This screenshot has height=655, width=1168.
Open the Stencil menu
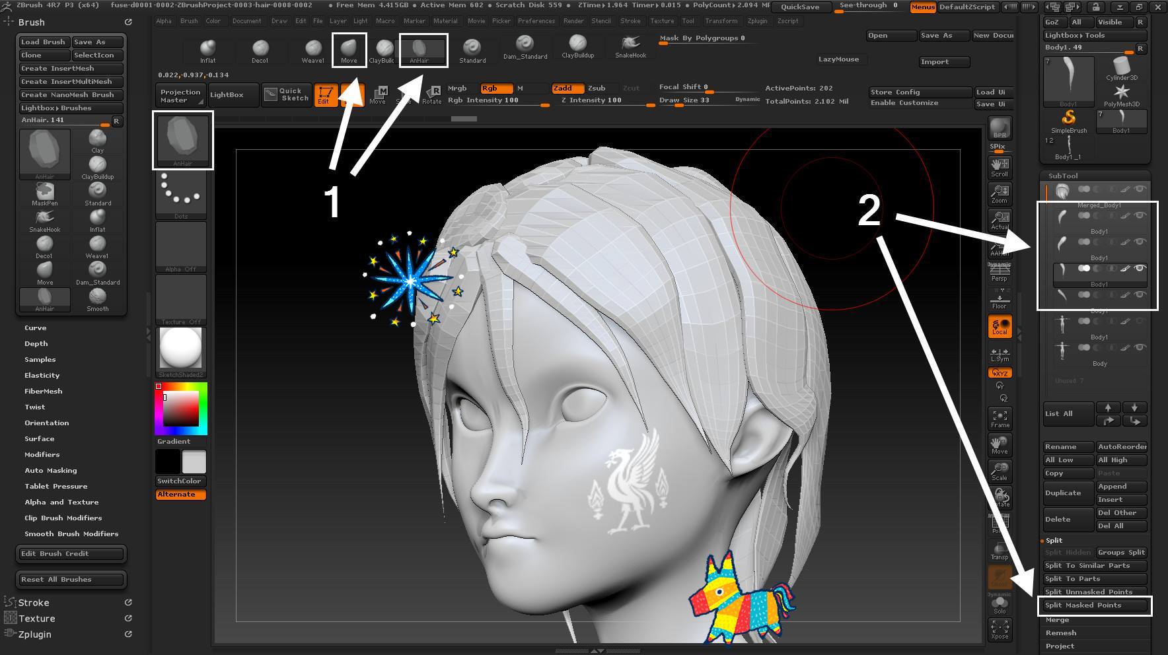coord(601,21)
